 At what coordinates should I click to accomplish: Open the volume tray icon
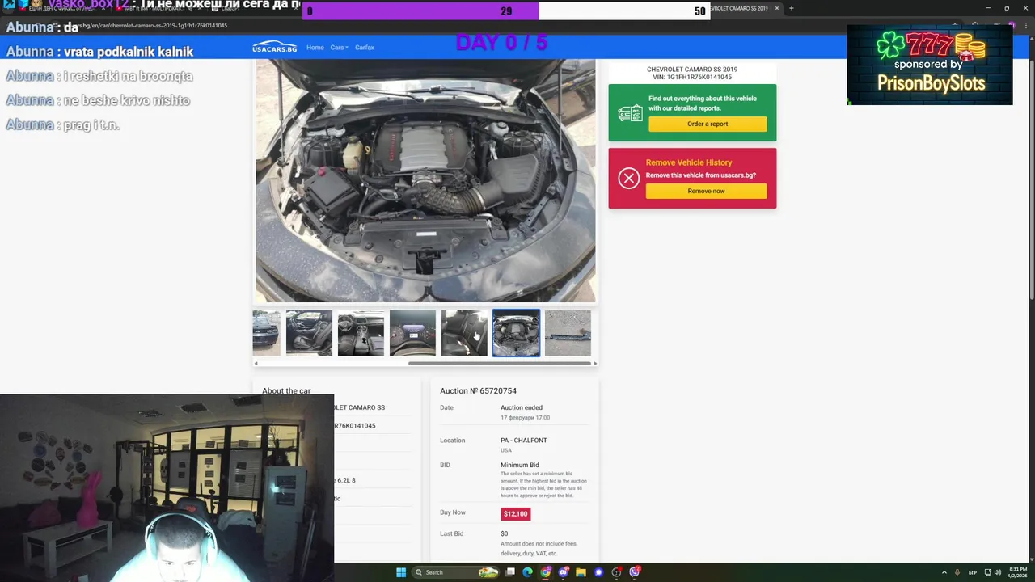[x=997, y=572]
